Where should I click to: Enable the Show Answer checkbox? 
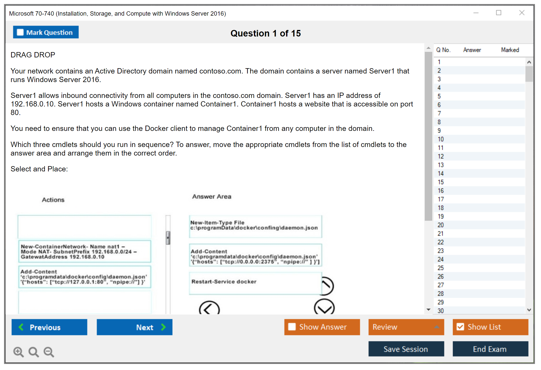click(x=292, y=327)
